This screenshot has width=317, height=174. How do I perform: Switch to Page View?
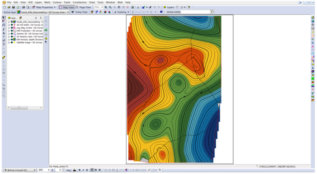(x=83, y=7)
